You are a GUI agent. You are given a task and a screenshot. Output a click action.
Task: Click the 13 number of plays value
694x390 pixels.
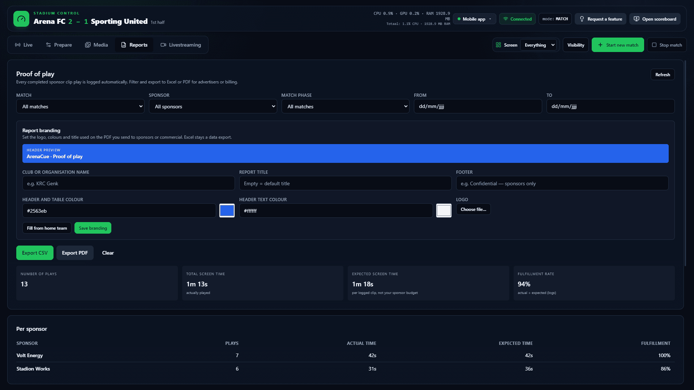[x=24, y=284]
